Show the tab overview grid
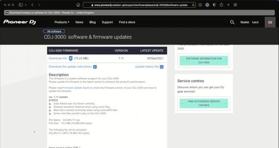Image resolution: width=279 pixels, height=148 pixels. pyautogui.click(x=235, y=5)
